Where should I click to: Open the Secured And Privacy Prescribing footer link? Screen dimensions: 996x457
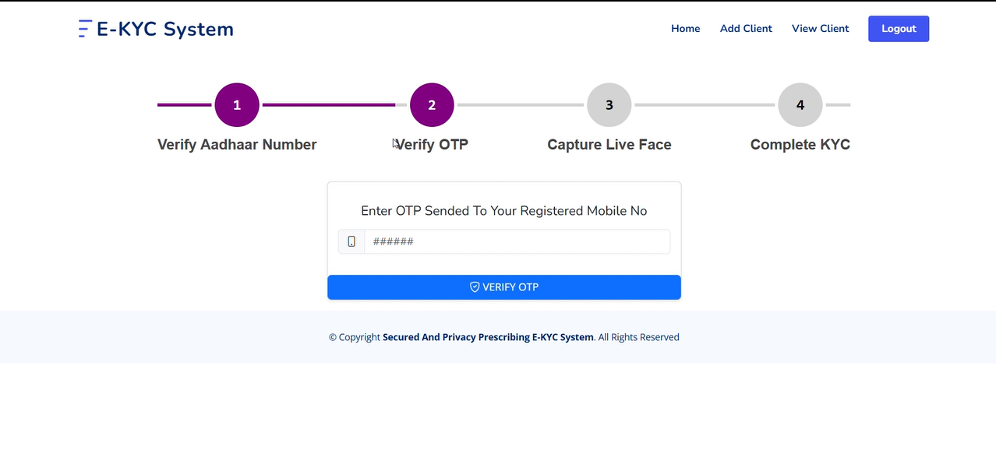[x=487, y=336]
